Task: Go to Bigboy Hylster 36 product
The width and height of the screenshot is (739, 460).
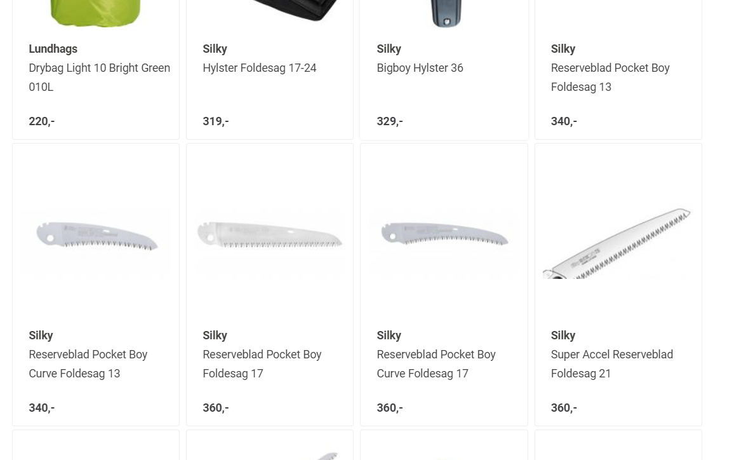Action: pos(420,68)
